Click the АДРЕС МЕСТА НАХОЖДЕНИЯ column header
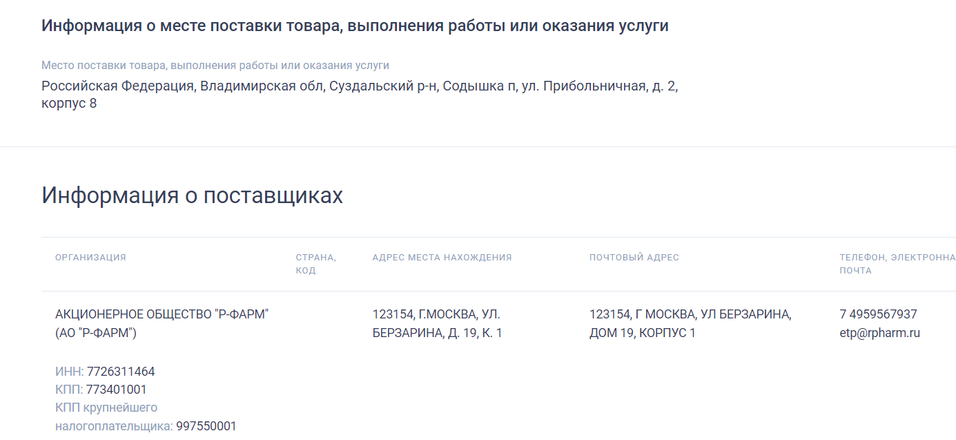The height and width of the screenshot is (440, 956). (x=442, y=258)
